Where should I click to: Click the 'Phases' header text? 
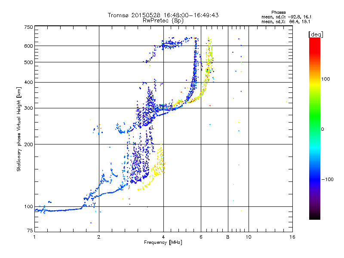278,12
